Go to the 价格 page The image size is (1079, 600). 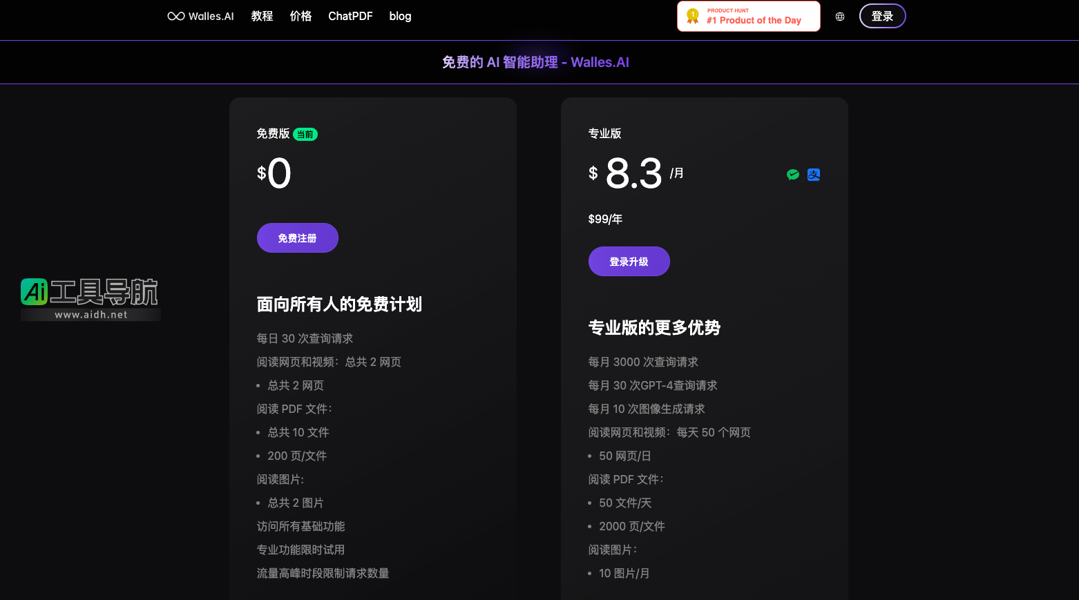[300, 17]
